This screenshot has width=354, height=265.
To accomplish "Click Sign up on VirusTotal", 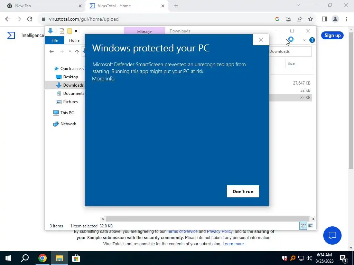I will 332,36.
